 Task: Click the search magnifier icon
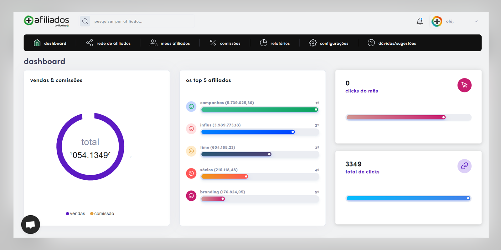85,21
